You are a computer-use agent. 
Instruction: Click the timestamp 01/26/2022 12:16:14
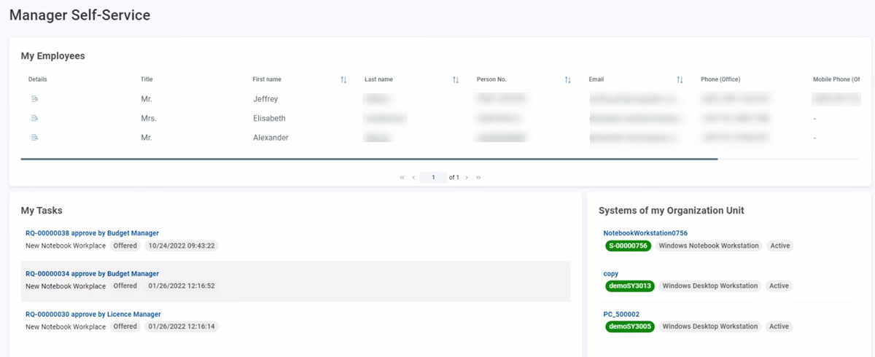tap(181, 326)
